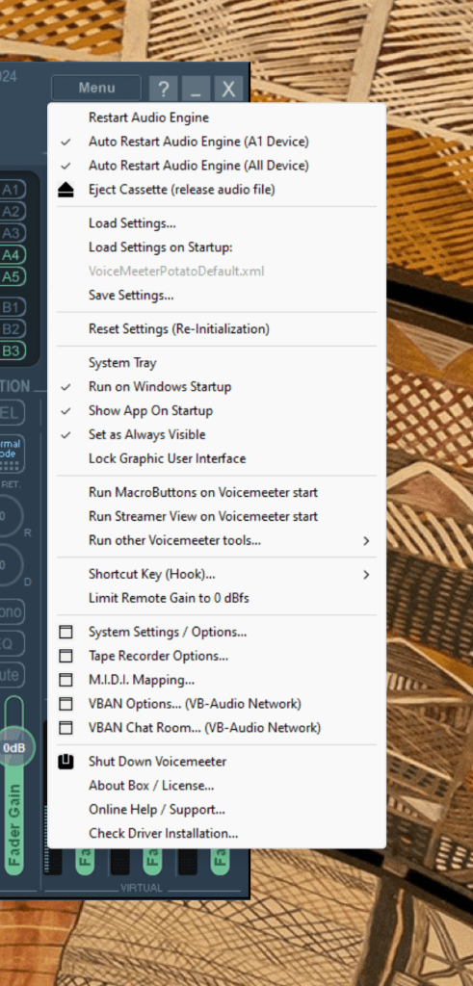Open Check Driver Installation entry
Viewport: 473px width, 986px height.
(x=217, y=833)
